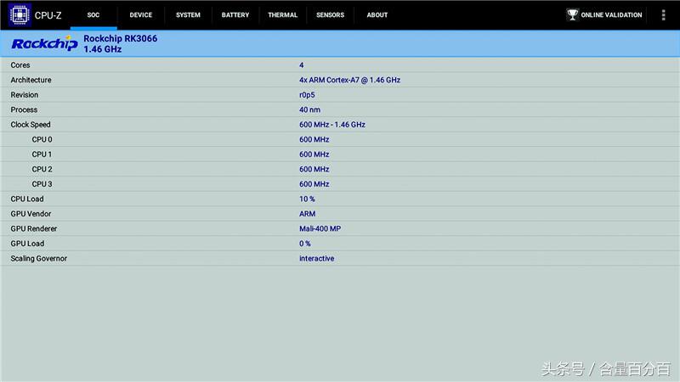Select the Cores row label
This screenshot has height=382, width=680.
pos(20,65)
